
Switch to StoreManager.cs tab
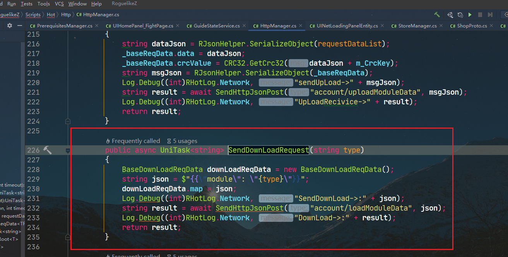[414, 26]
